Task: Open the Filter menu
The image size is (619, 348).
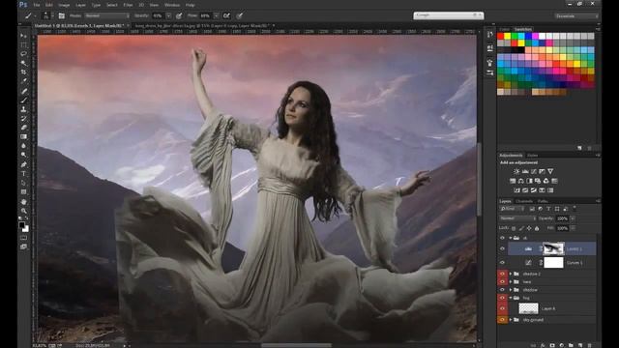Action: coord(128,5)
